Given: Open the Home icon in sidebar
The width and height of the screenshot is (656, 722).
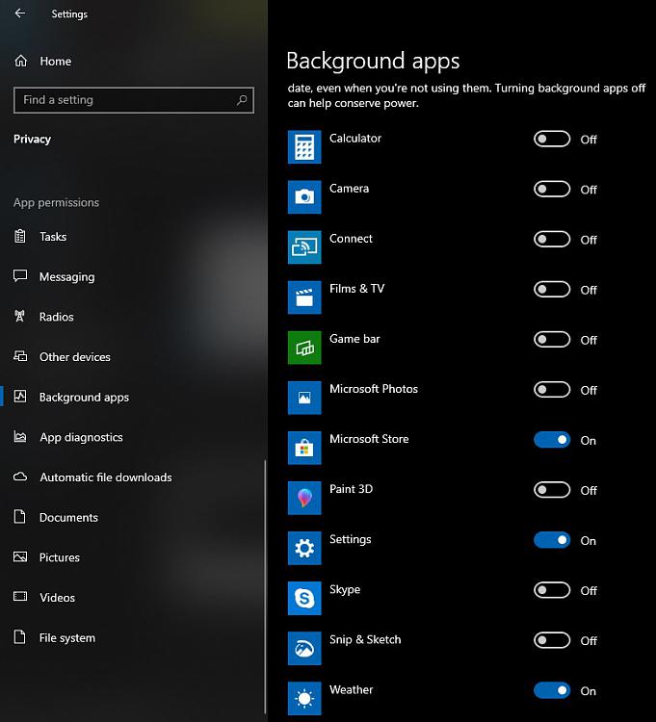Looking at the screenshot, I should tap(21, 61).
